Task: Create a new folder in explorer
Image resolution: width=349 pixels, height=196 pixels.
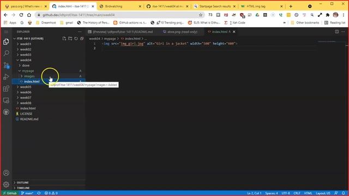Action: 70,39
